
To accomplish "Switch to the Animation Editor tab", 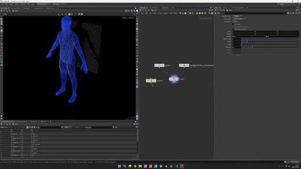I will (15, 8).
